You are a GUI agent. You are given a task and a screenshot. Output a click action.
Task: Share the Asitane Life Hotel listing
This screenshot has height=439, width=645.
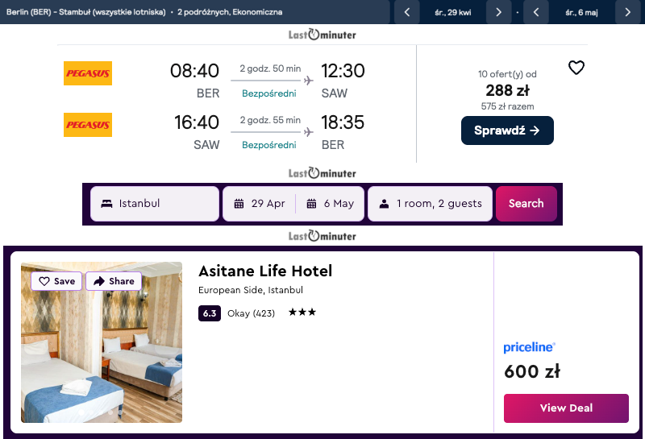[114, 281]
